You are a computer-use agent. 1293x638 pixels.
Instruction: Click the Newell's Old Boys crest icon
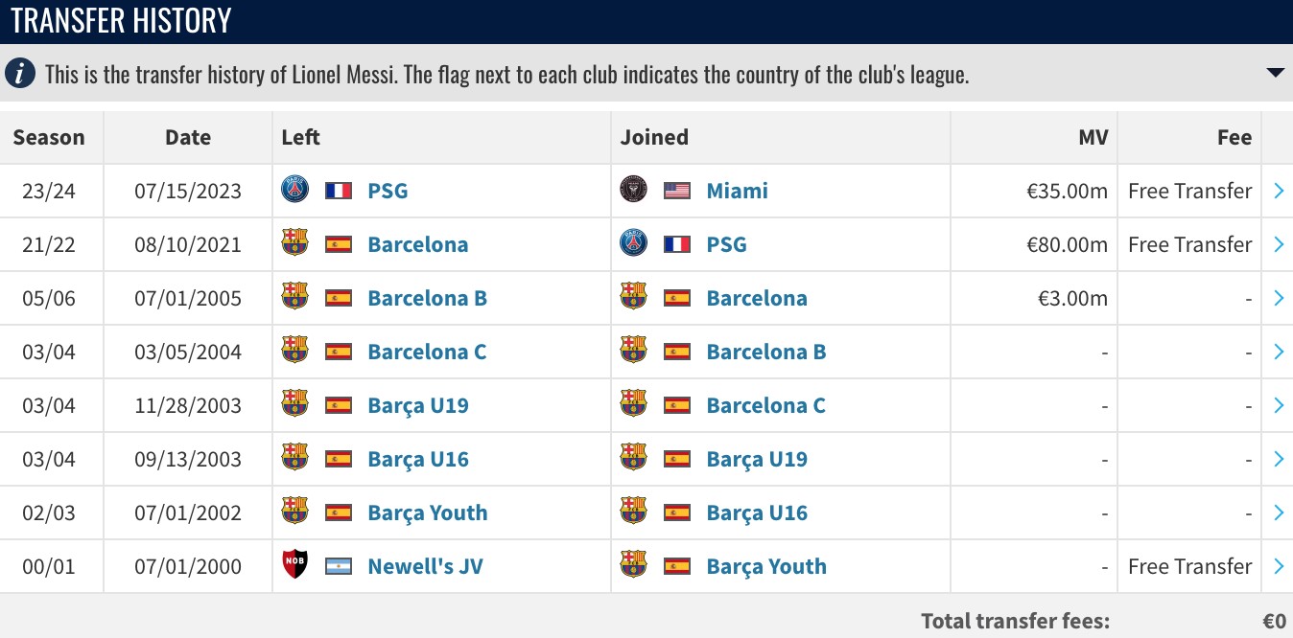point(294,565)
